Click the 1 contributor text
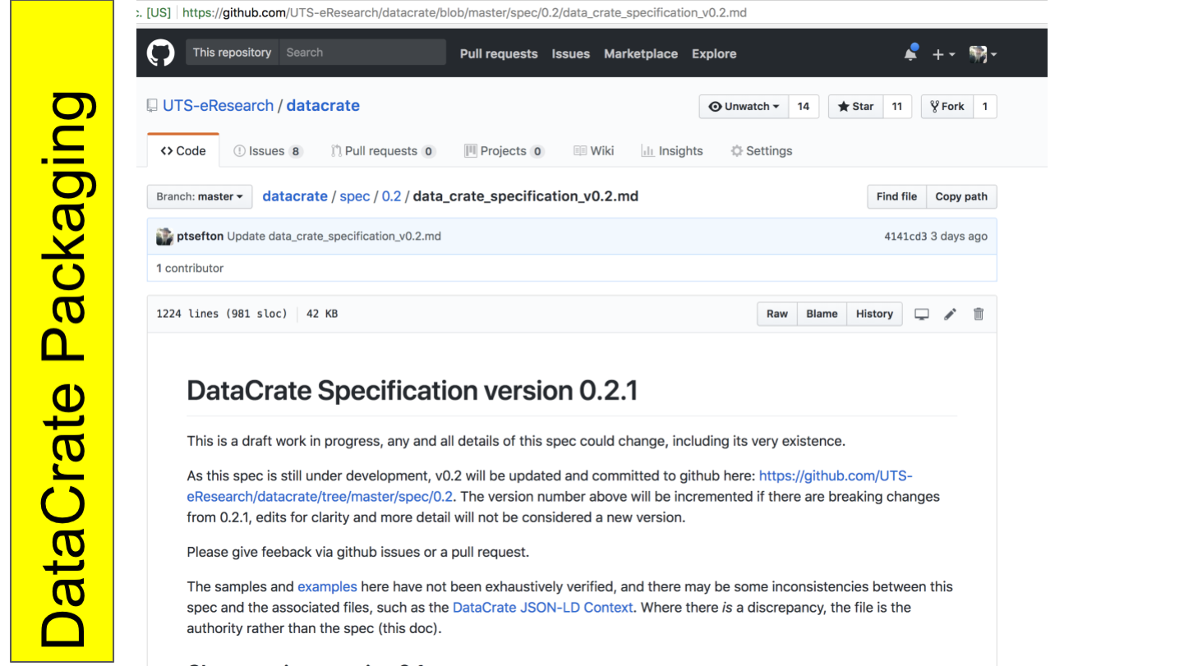This screenshot has height=666, width=1184. coord(190,269)
